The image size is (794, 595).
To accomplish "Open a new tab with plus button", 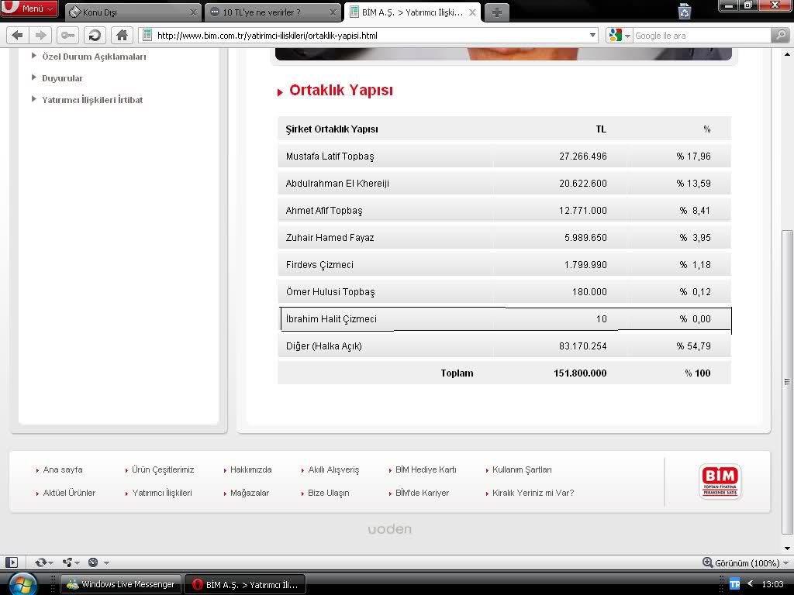I will click(497, 12).
